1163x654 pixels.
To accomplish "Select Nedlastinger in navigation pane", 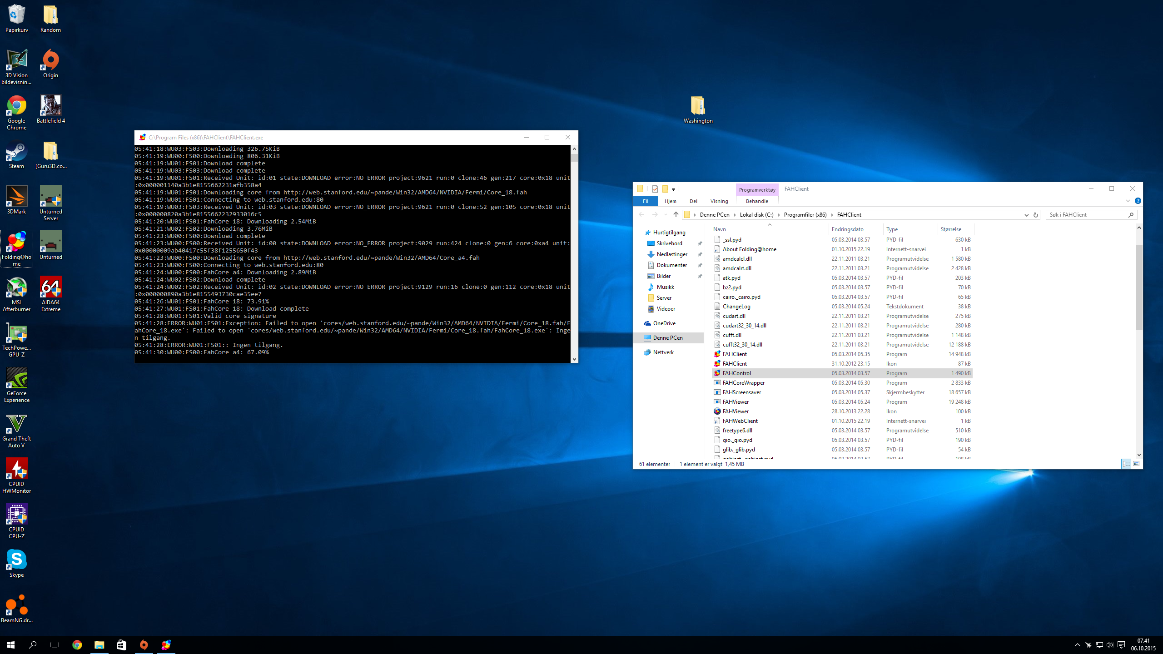I will tap(672, 254).
